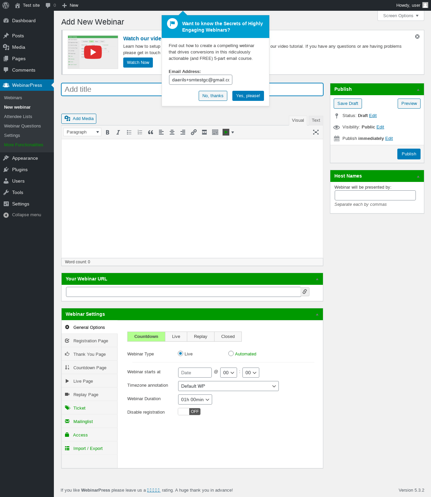Click the host names input field
Screen dimensions: 431x497
tap(375, 195)
